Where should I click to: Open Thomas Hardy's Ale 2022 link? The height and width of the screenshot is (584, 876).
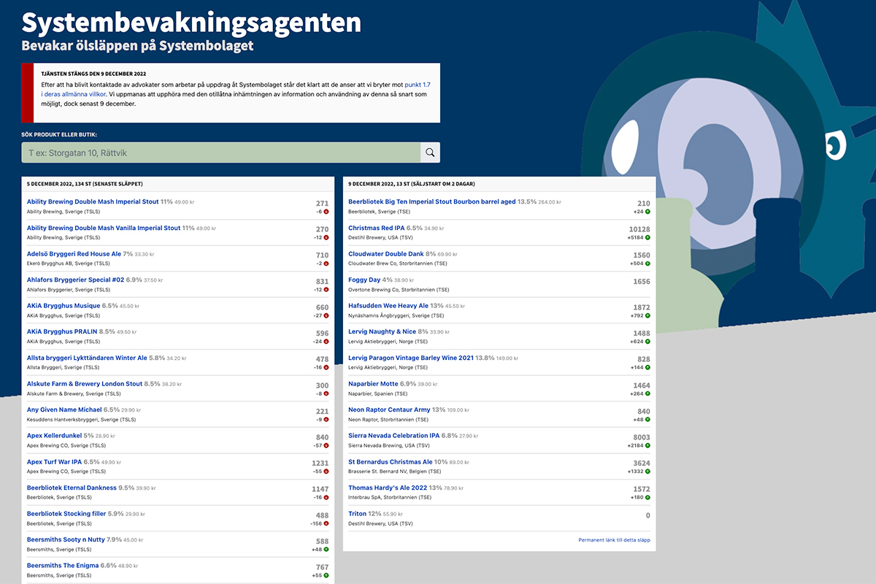[x=387, y=488]
